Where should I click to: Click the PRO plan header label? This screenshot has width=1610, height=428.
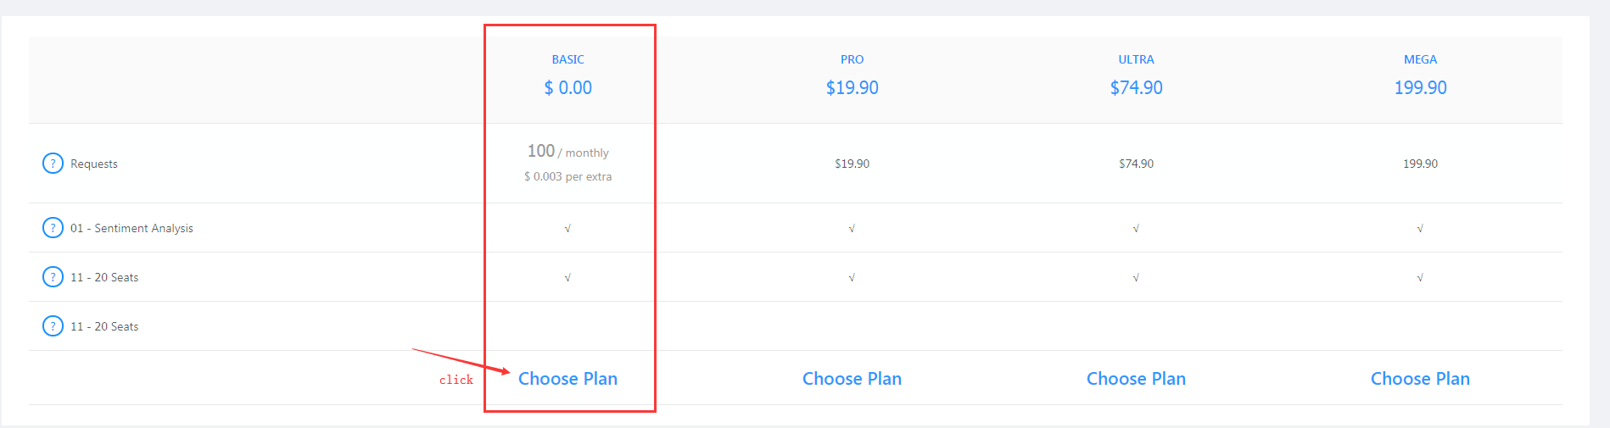(852, 59)
